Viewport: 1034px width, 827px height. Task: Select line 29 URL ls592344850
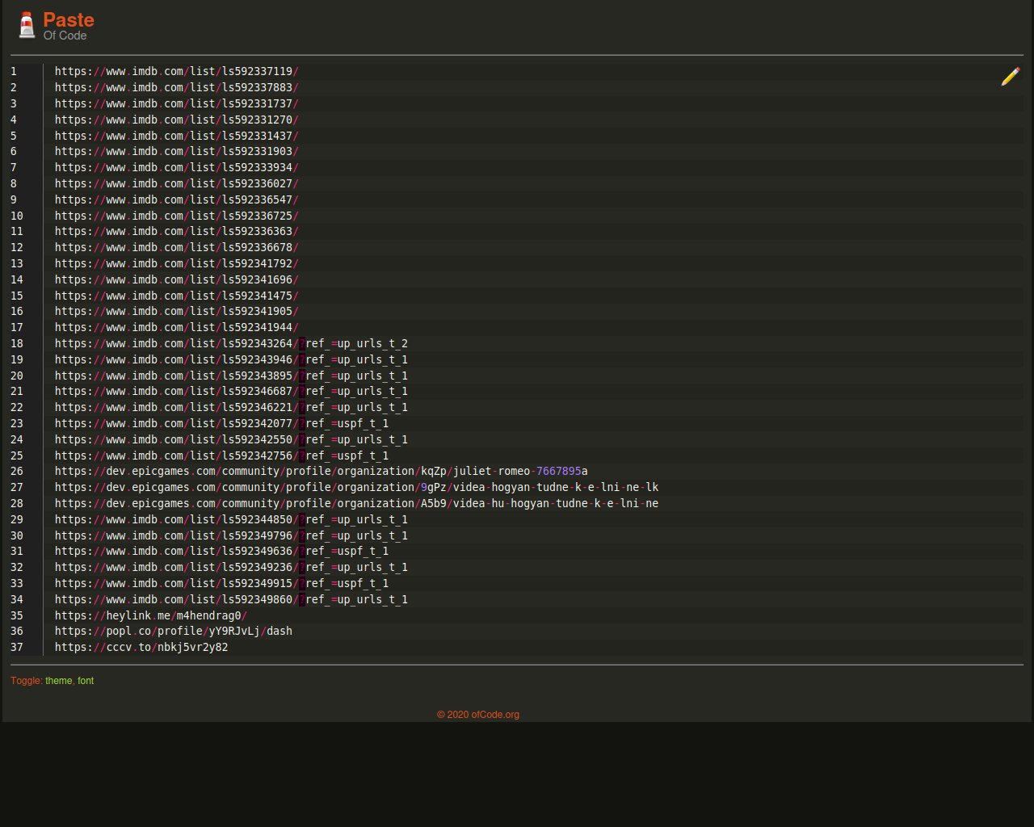pyautogui.click(x=231, y=519)
